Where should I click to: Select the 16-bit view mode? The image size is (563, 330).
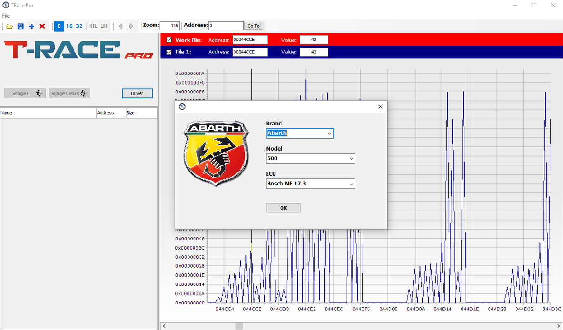69,26
